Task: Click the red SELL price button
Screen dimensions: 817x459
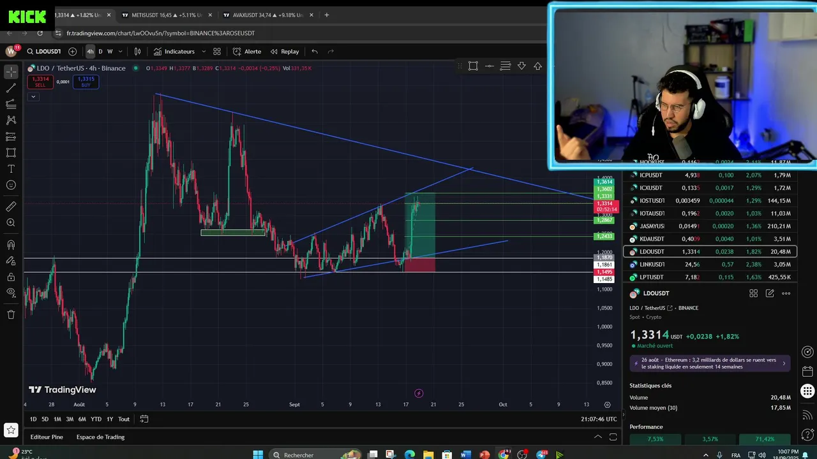Action: click(40, 82)
